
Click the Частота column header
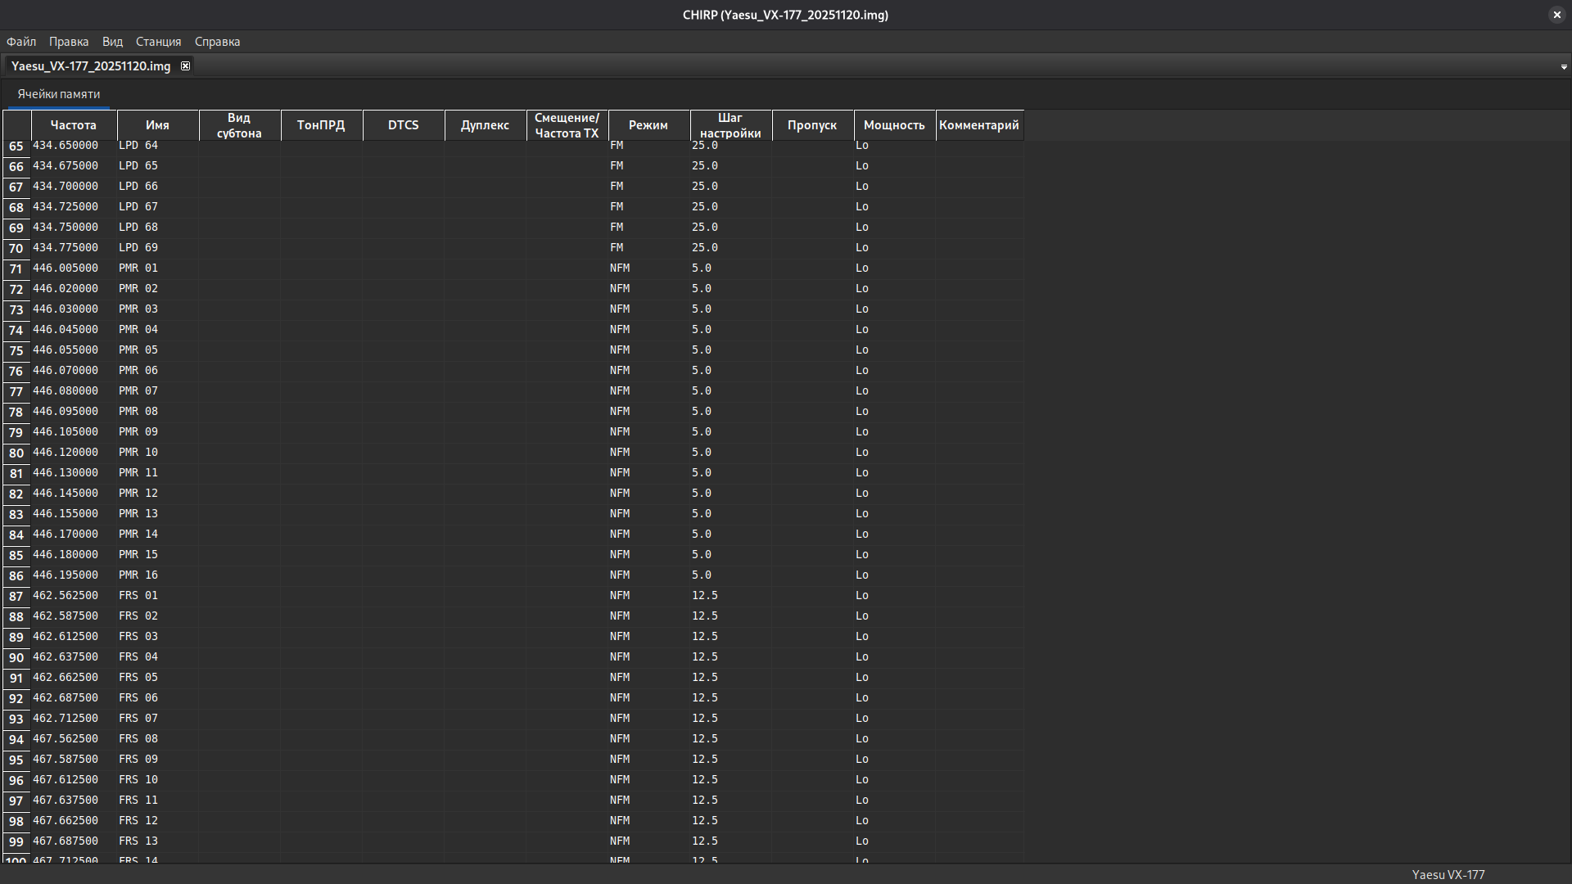coord(74,125)
